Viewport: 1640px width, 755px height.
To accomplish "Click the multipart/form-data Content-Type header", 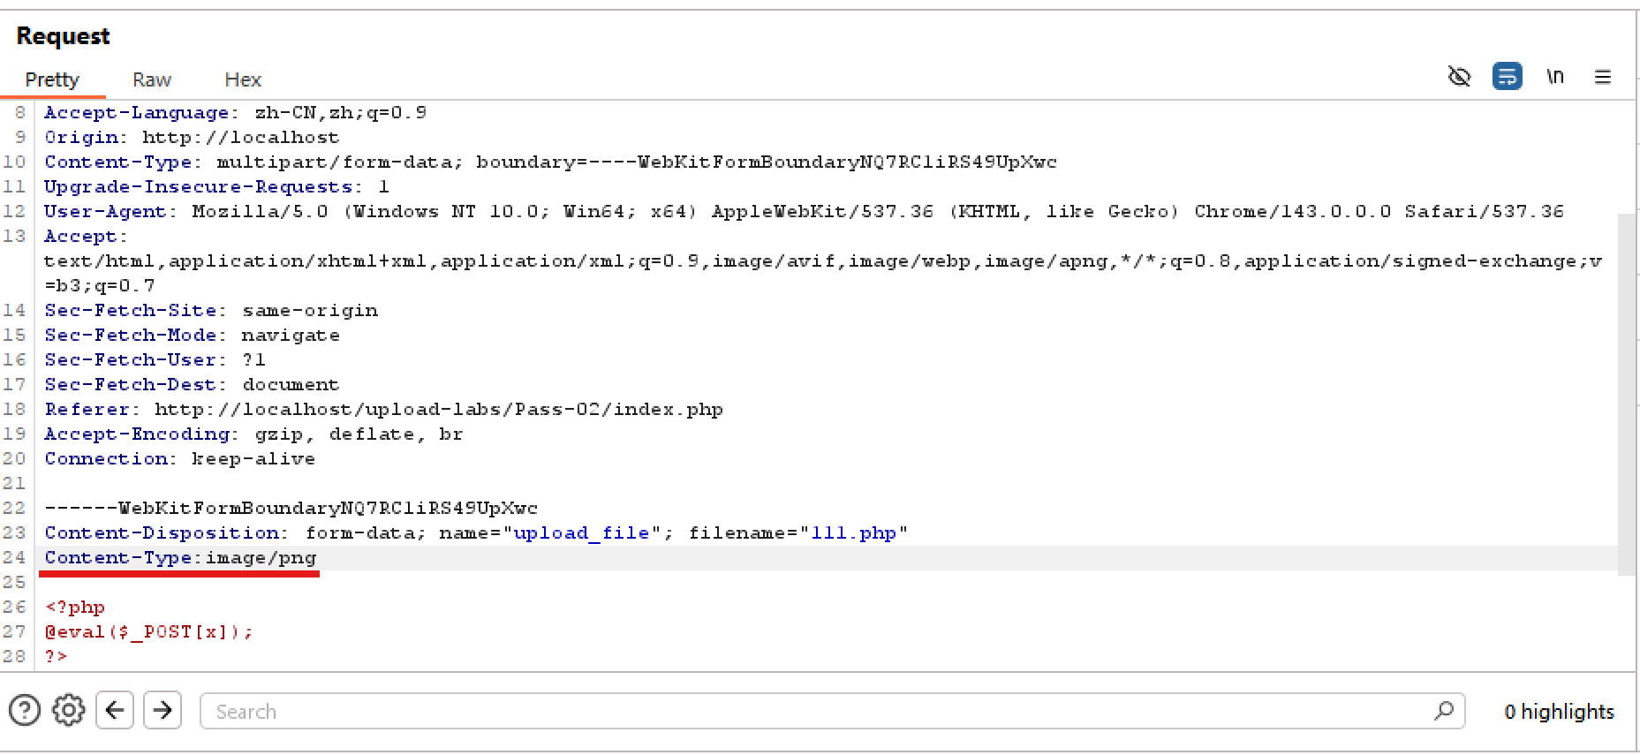I will [550, 162].
